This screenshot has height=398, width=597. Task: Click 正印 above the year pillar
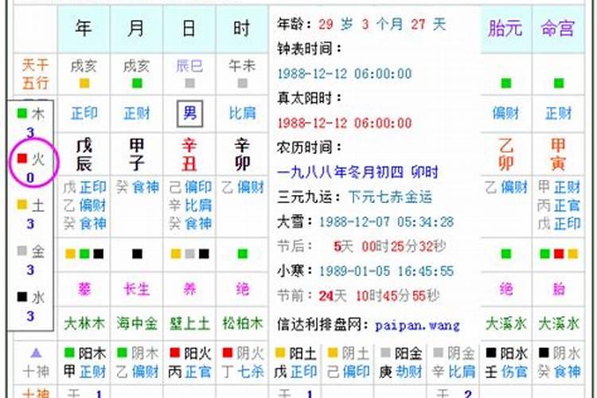click(84, 114)
